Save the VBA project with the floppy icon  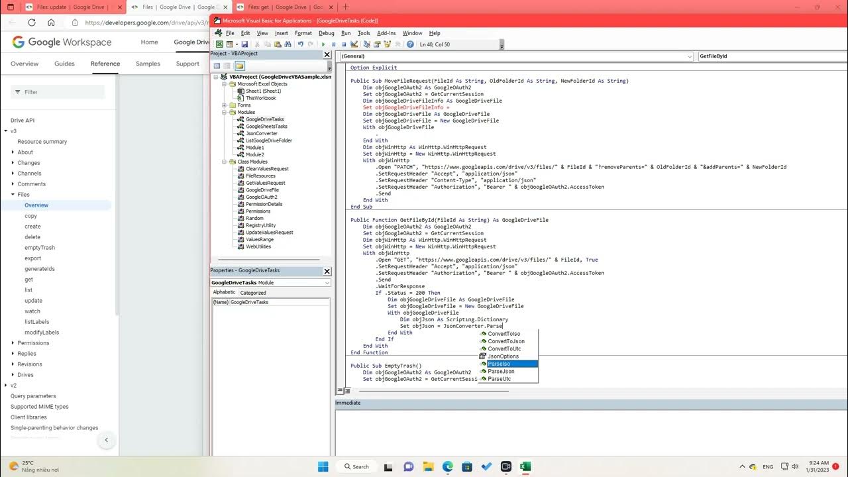click(x=244, y=44)
